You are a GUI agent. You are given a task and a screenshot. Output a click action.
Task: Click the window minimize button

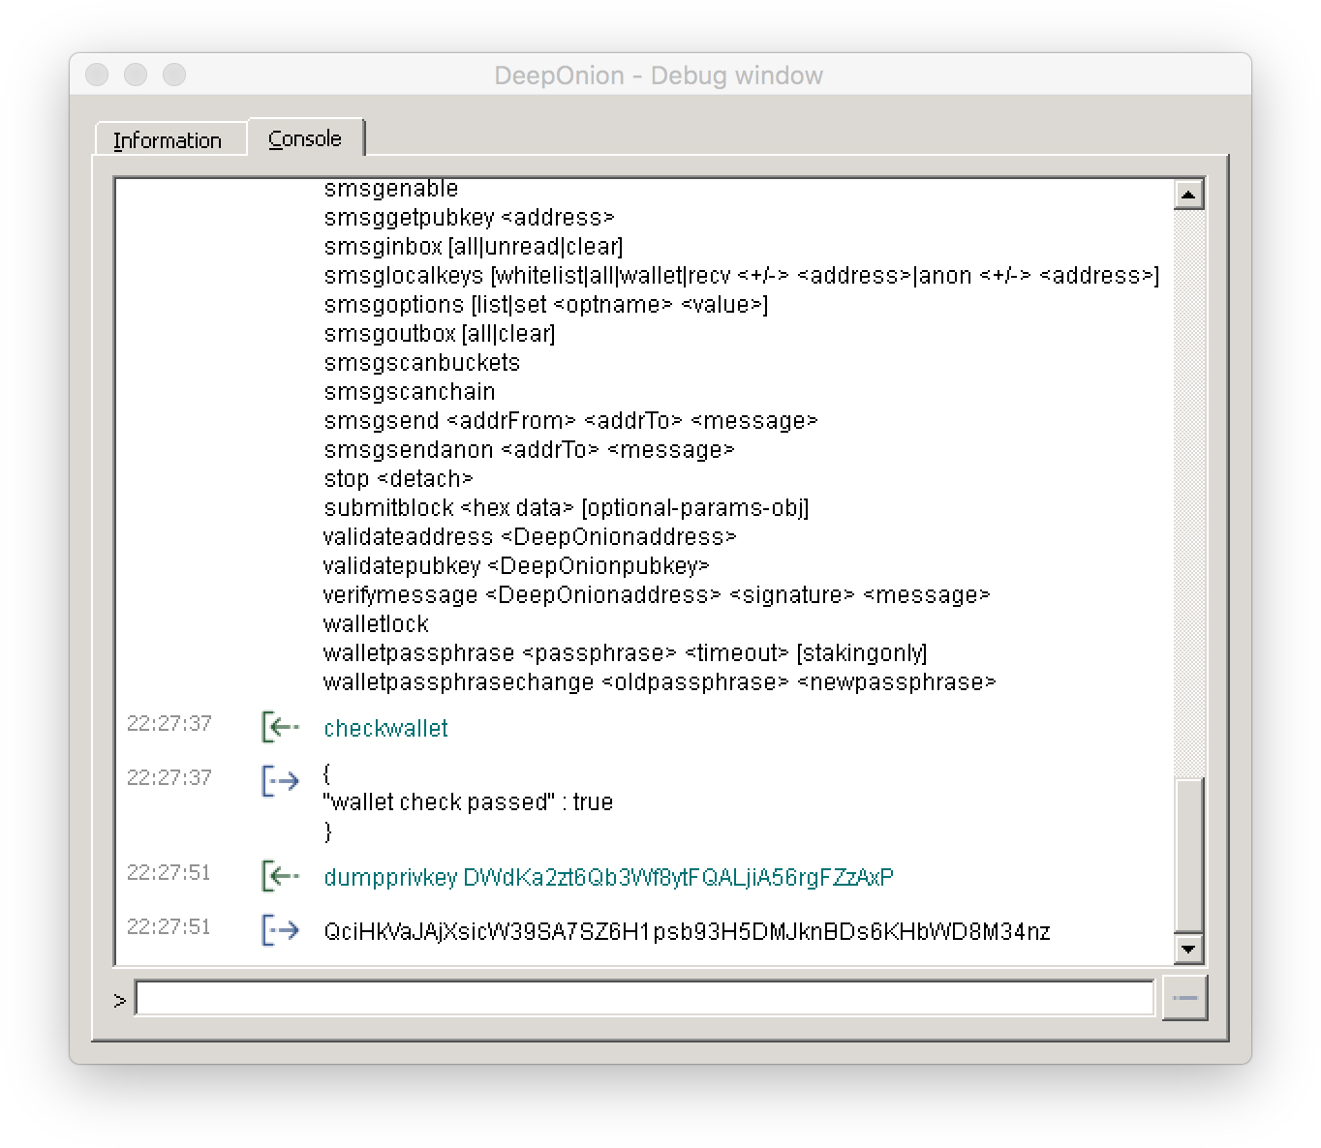pyautogui.click(x=136, y=75)
